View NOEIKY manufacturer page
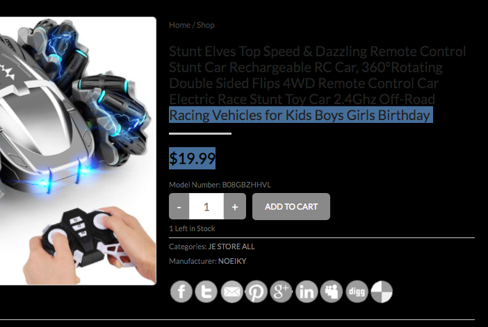488x327 pixels. coord(232,261)
